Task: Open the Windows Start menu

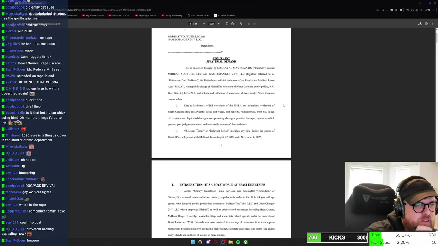Action: 193,242
